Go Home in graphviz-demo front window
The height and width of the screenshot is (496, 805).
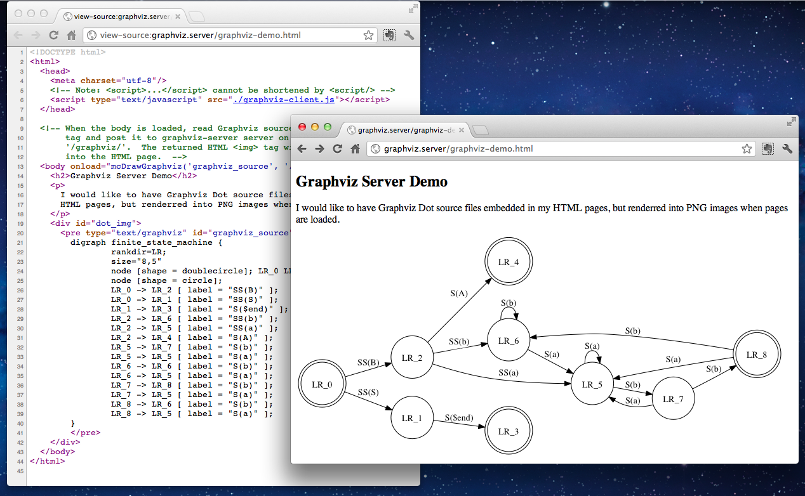coord(356,148)
